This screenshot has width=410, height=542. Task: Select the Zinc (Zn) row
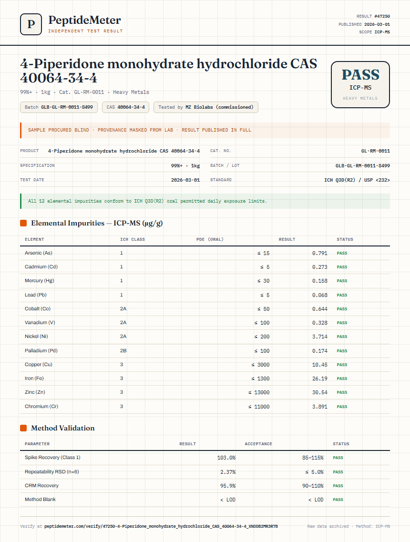coord(205,392)
